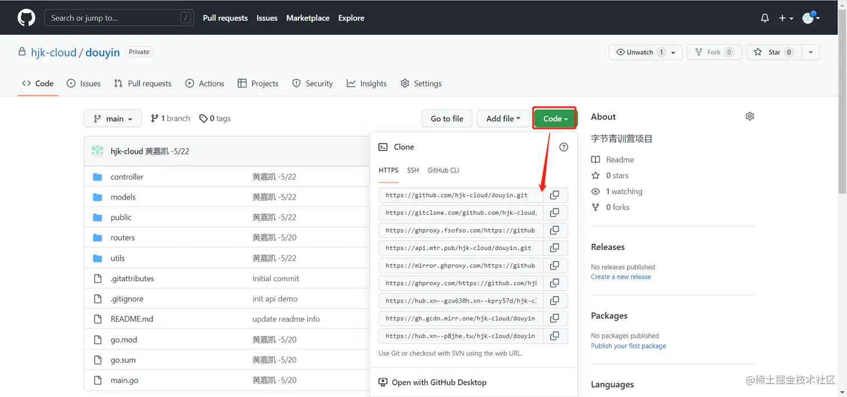Click the Star button

774,52
